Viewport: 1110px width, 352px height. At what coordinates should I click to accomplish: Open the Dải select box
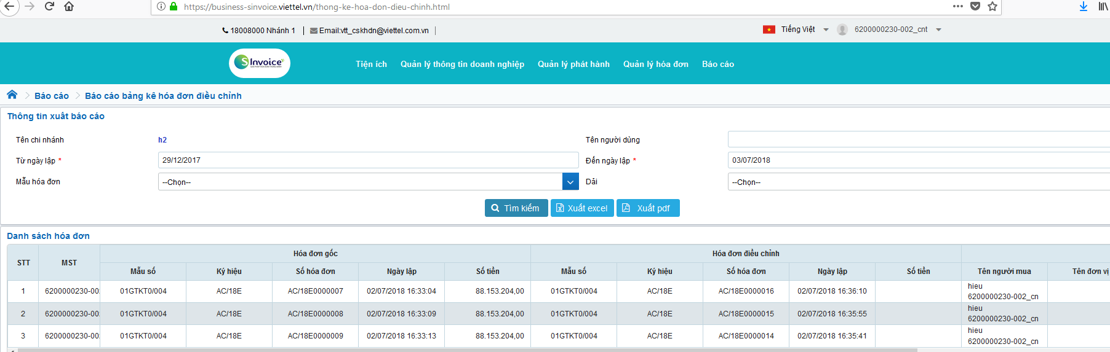(918, 182)
